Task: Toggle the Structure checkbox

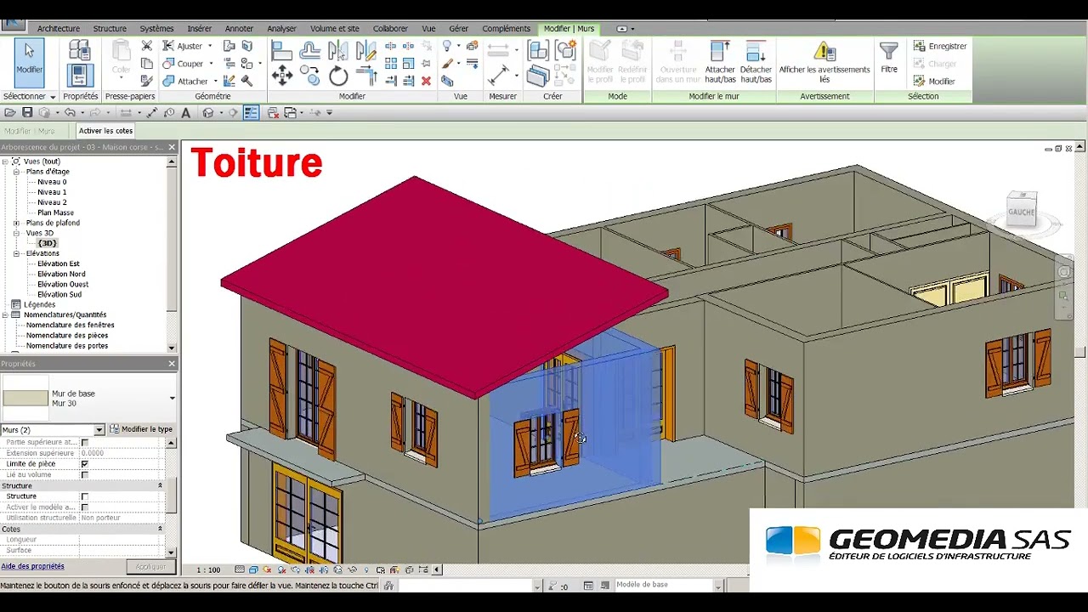Action: tap(84, 496)
